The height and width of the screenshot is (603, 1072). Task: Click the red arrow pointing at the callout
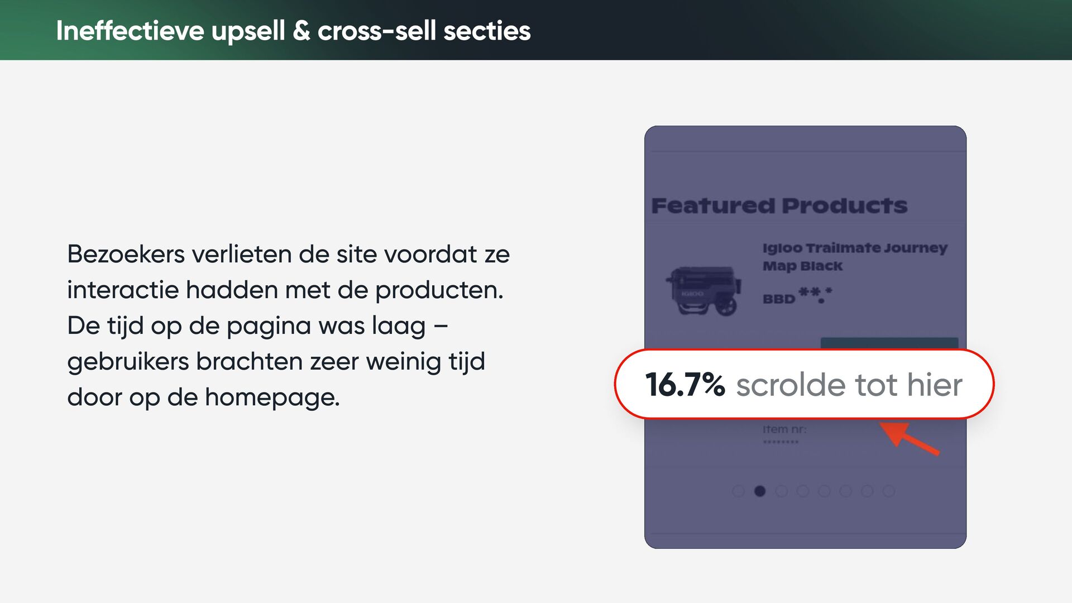[910, 438]
